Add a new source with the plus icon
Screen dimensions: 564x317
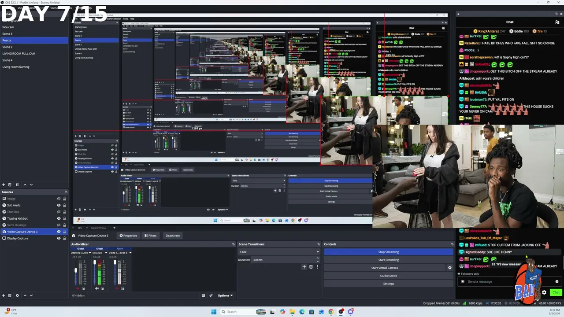4,295
